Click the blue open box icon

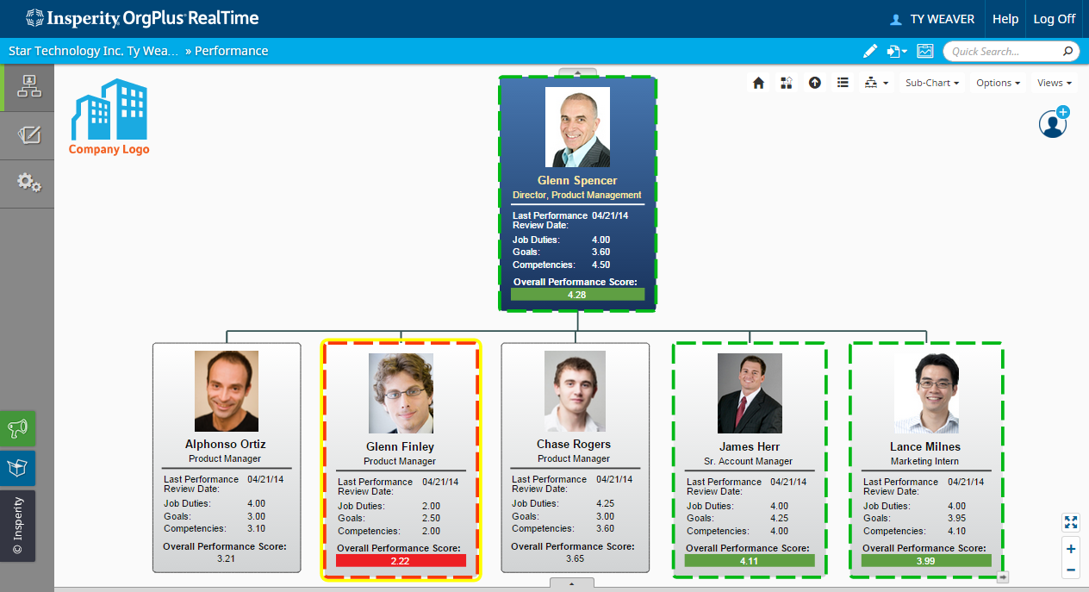pos(18,467)
